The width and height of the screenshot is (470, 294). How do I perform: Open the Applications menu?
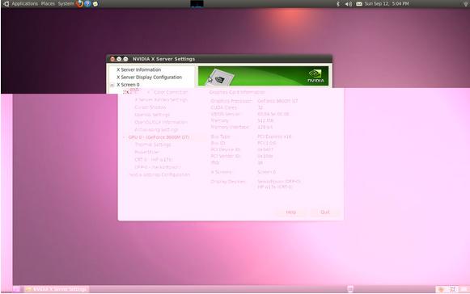tap(24, 3)
